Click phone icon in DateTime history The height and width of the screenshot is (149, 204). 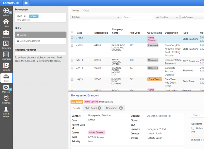click(x=192, y=128)
